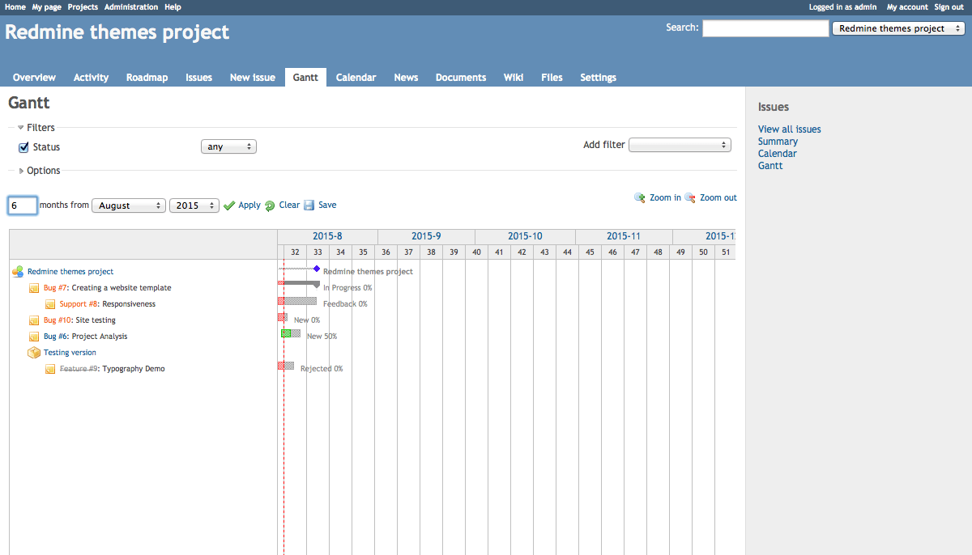Collapse the Filters section

pos(36,128)
